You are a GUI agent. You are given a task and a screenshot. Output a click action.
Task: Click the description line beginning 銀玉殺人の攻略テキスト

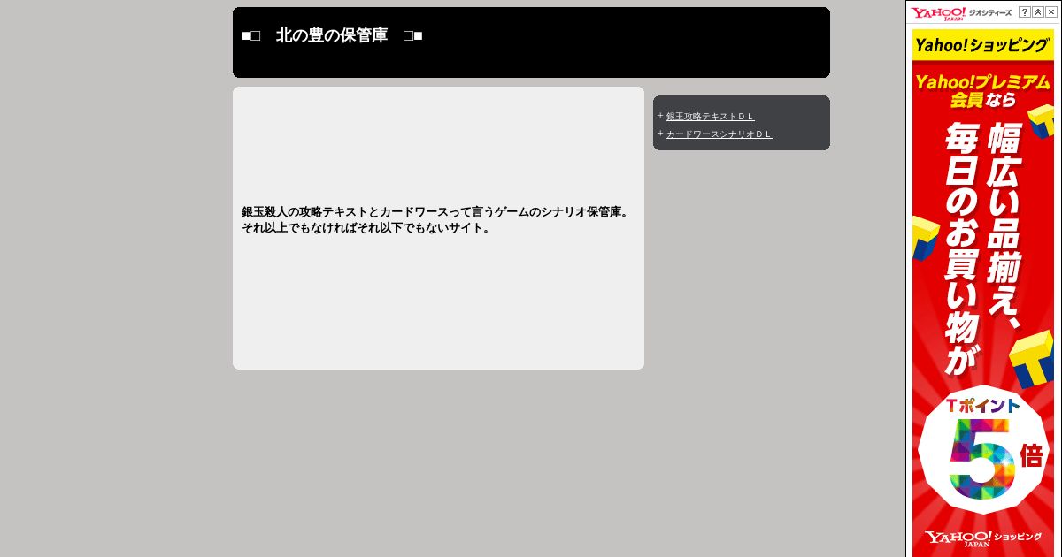click(437, 212)
